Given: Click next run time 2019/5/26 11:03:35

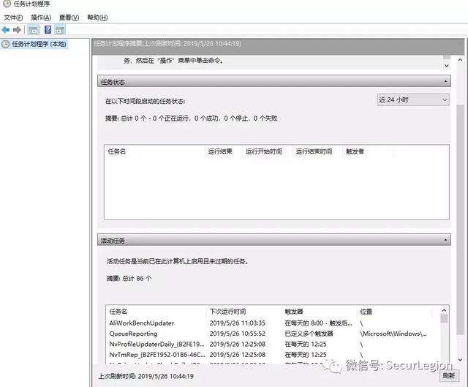Looking at the screenshot, I should click(237, 323).
